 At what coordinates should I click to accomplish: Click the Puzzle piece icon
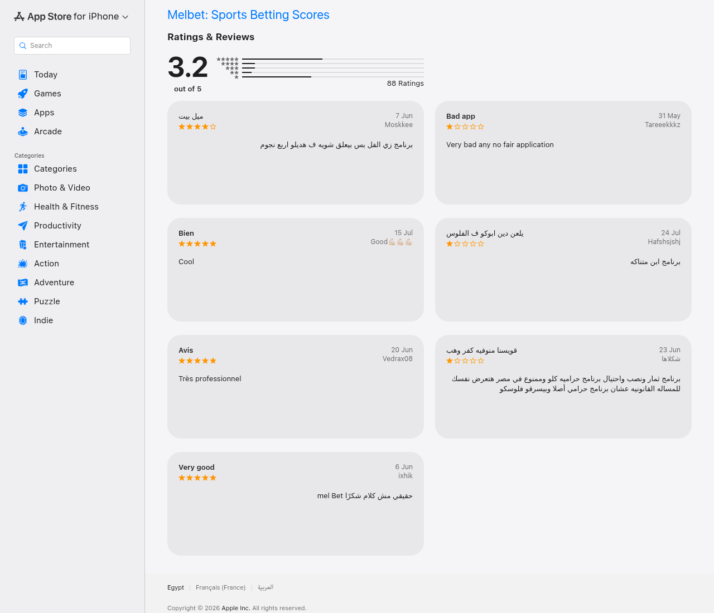click(x=23, y=301)
